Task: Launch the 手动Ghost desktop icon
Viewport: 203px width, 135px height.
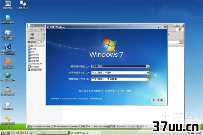Action: click(x=8, y=106)
